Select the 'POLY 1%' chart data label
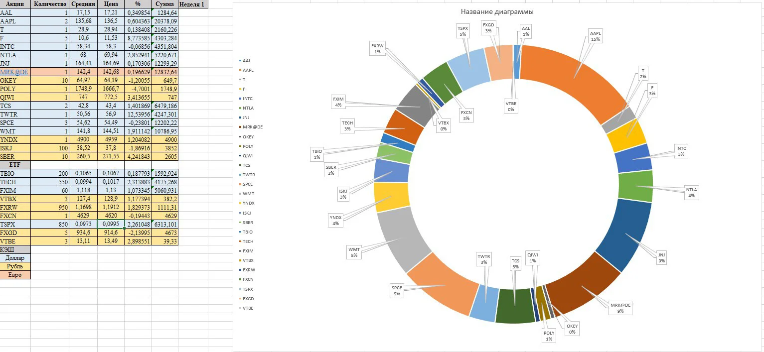Screen dimensions: 764x352 tap(549, 336)
